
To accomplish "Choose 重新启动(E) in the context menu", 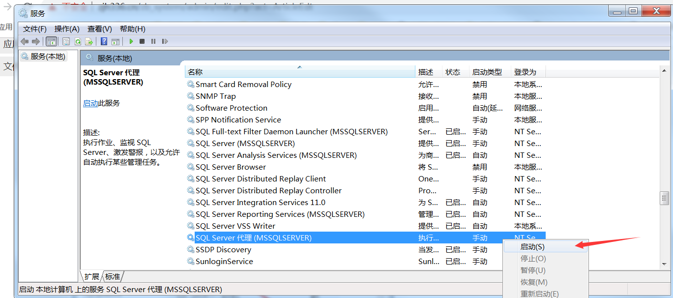I will tap(545, 294).
